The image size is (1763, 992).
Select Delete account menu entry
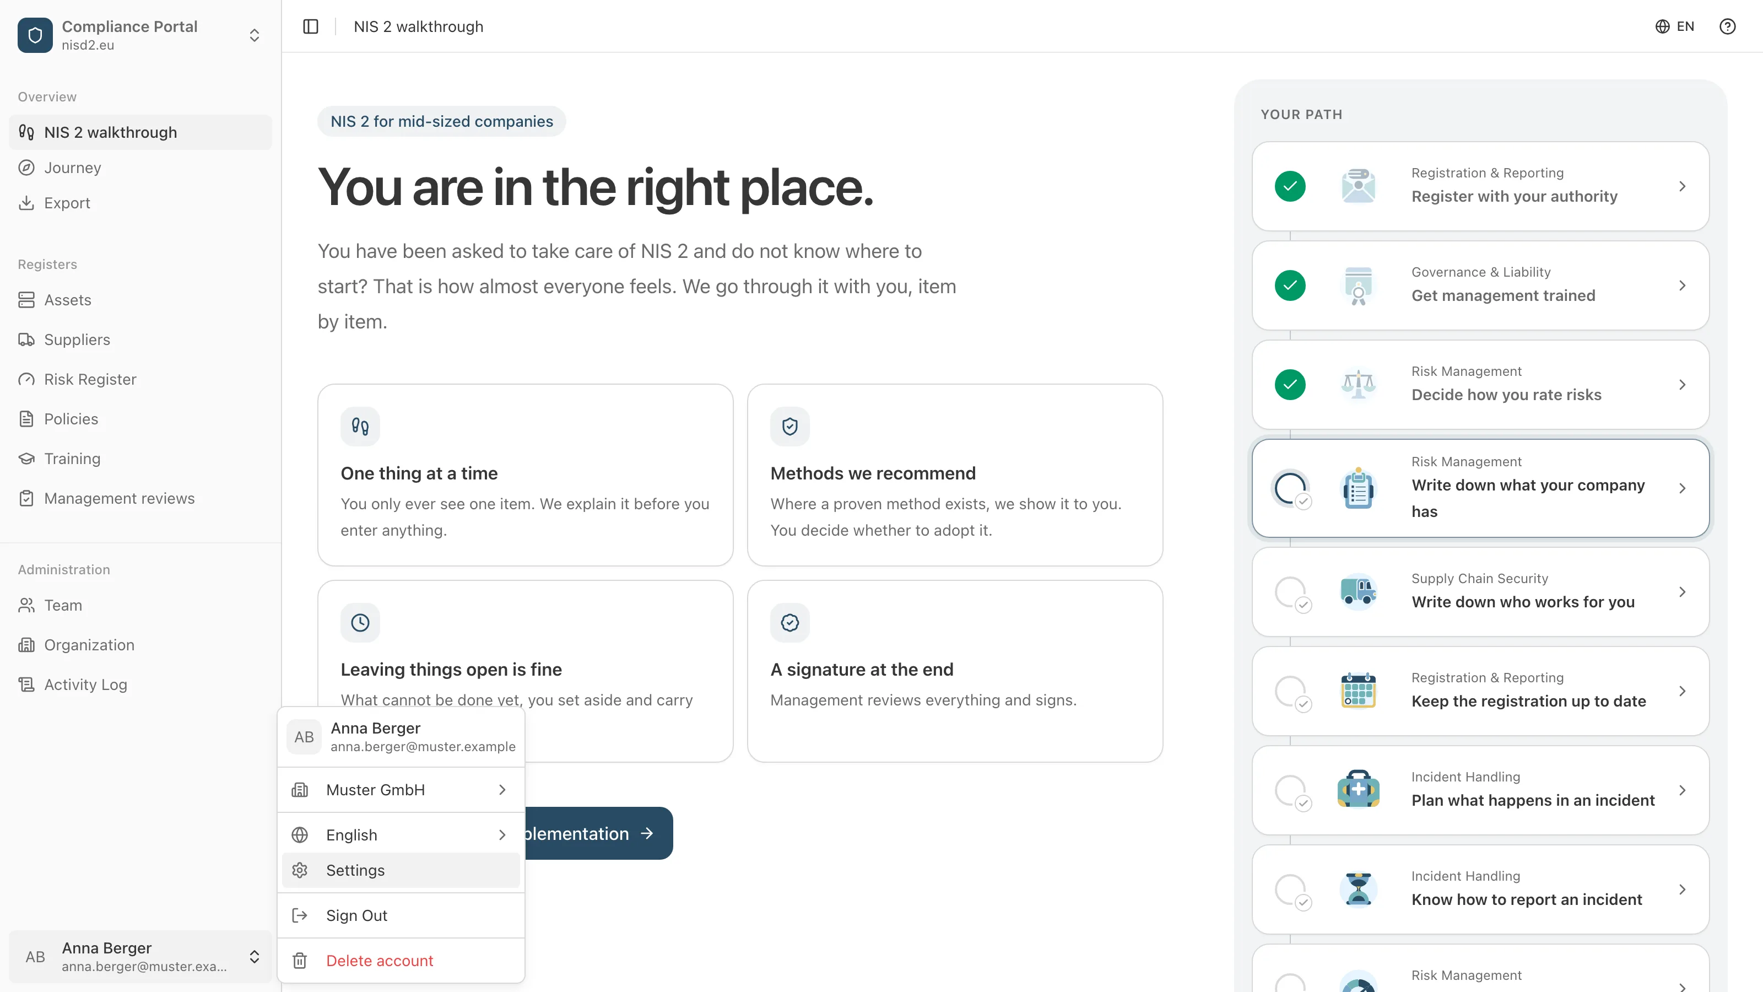(401, 961)
